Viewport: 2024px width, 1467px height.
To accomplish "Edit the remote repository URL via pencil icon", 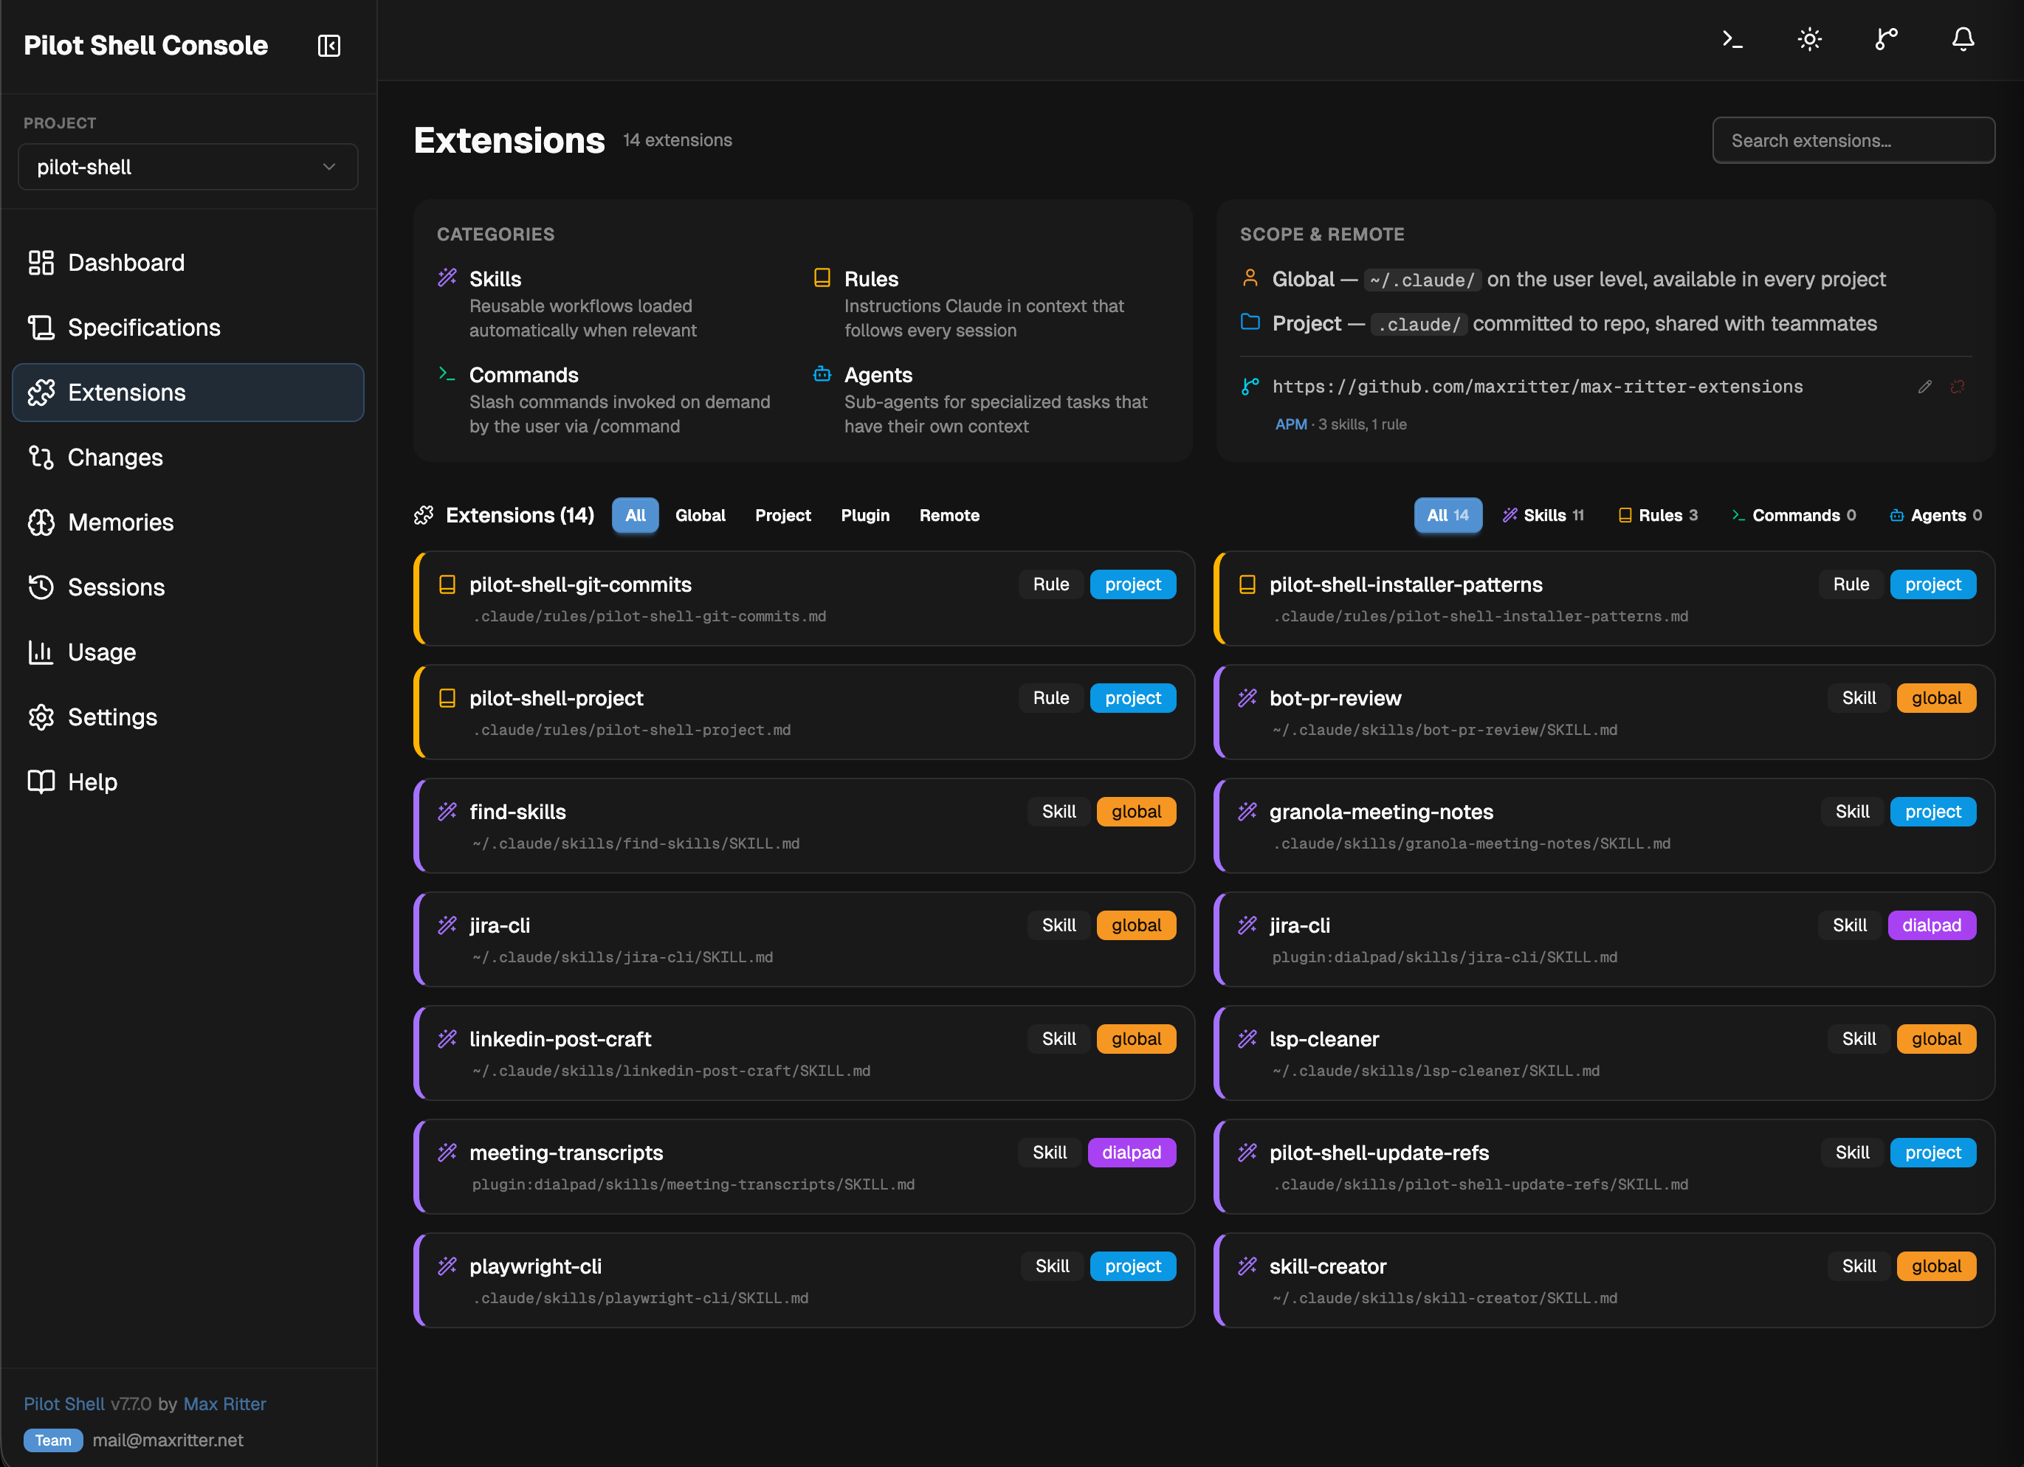I will (1925, 387).
